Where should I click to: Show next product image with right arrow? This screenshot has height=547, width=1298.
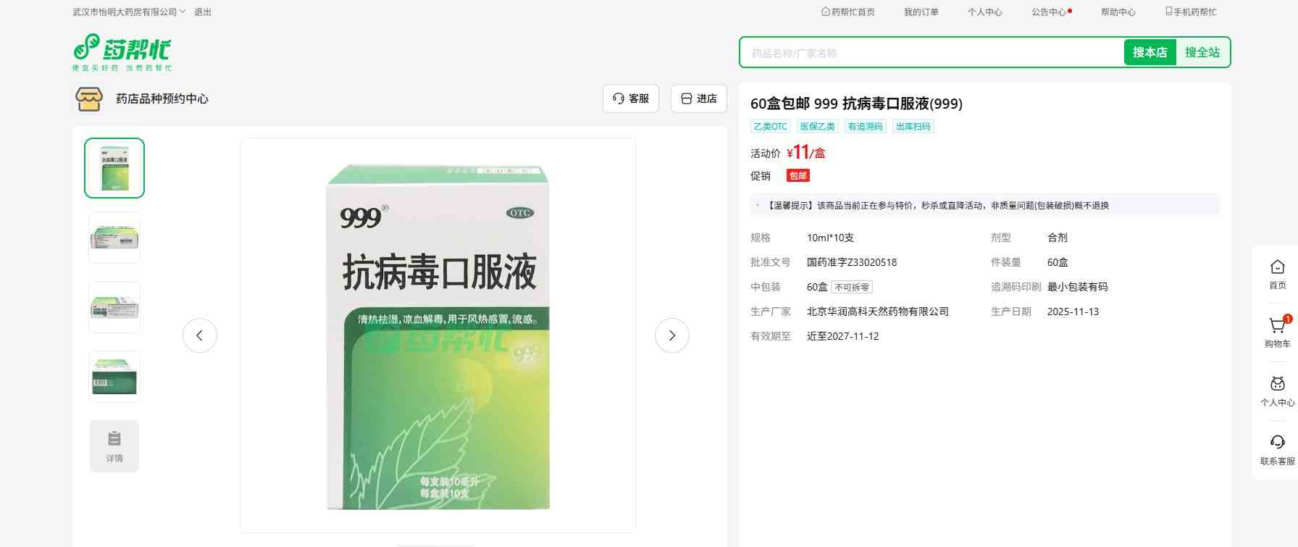[671, 335]
